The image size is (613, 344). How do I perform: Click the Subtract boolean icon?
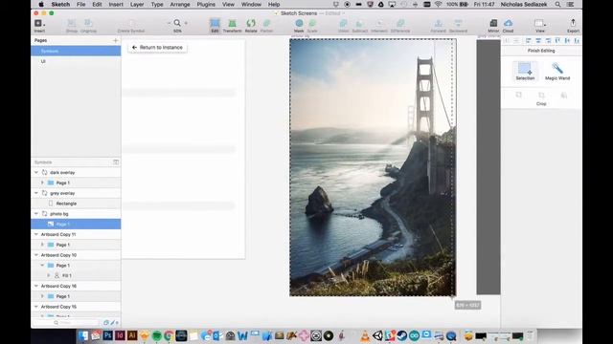[360, 26]
